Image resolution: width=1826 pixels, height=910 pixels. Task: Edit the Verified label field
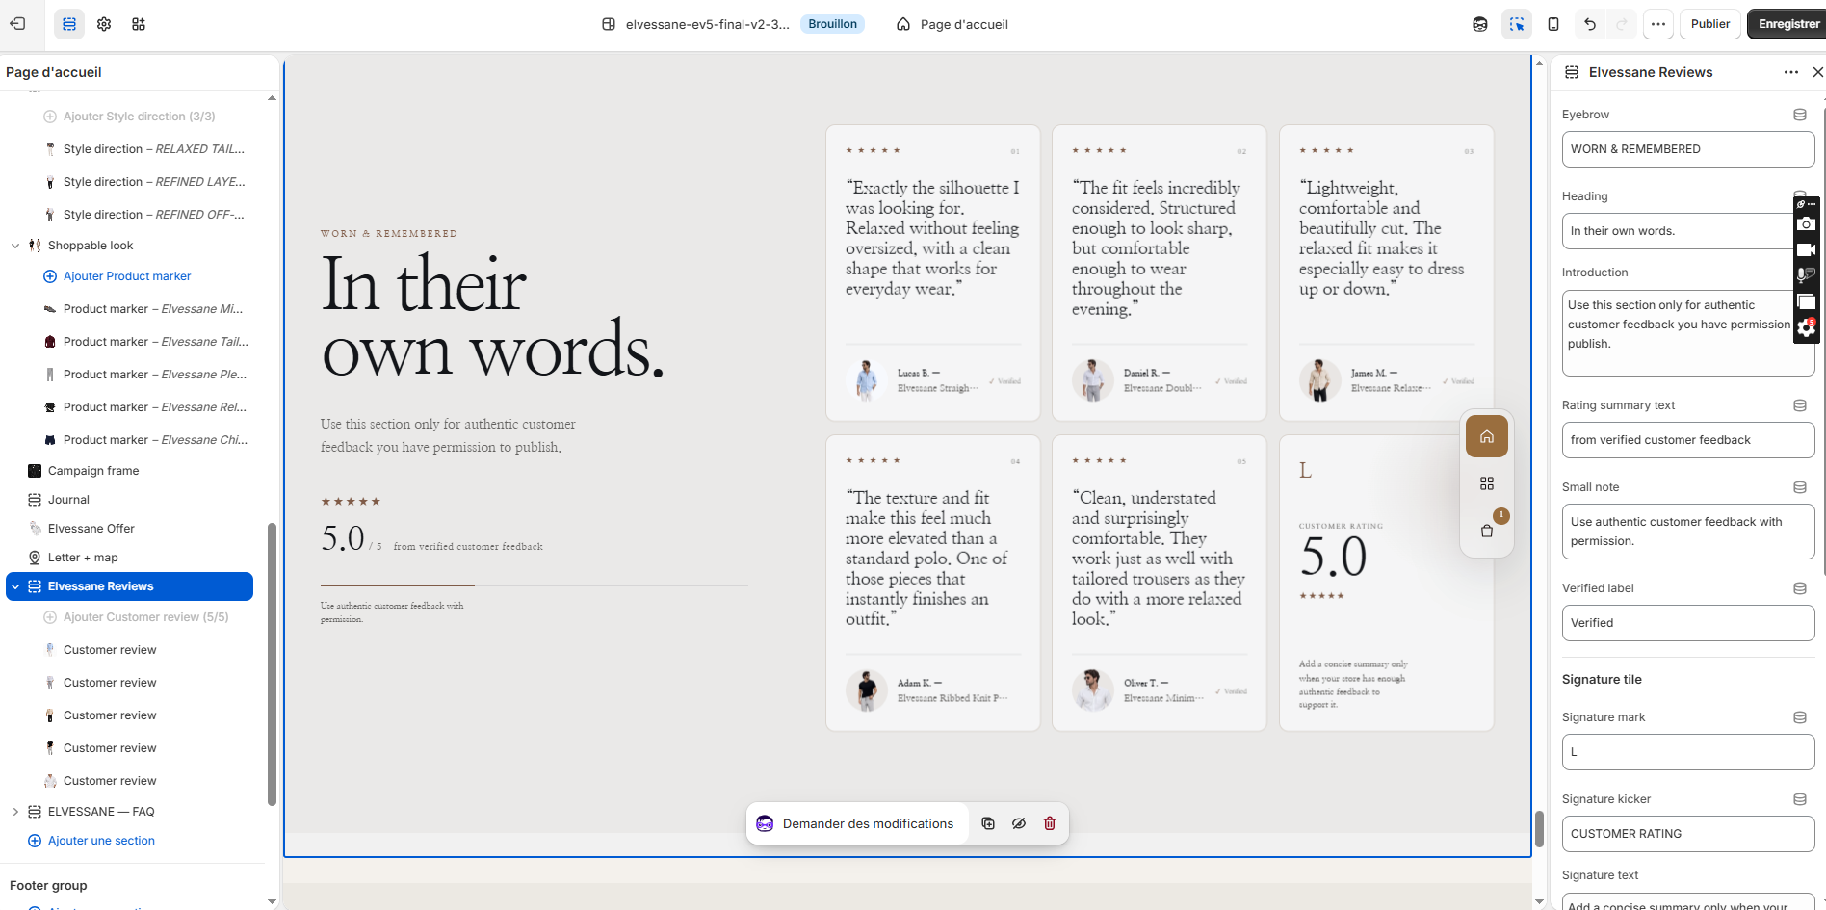pos(1687,623)
